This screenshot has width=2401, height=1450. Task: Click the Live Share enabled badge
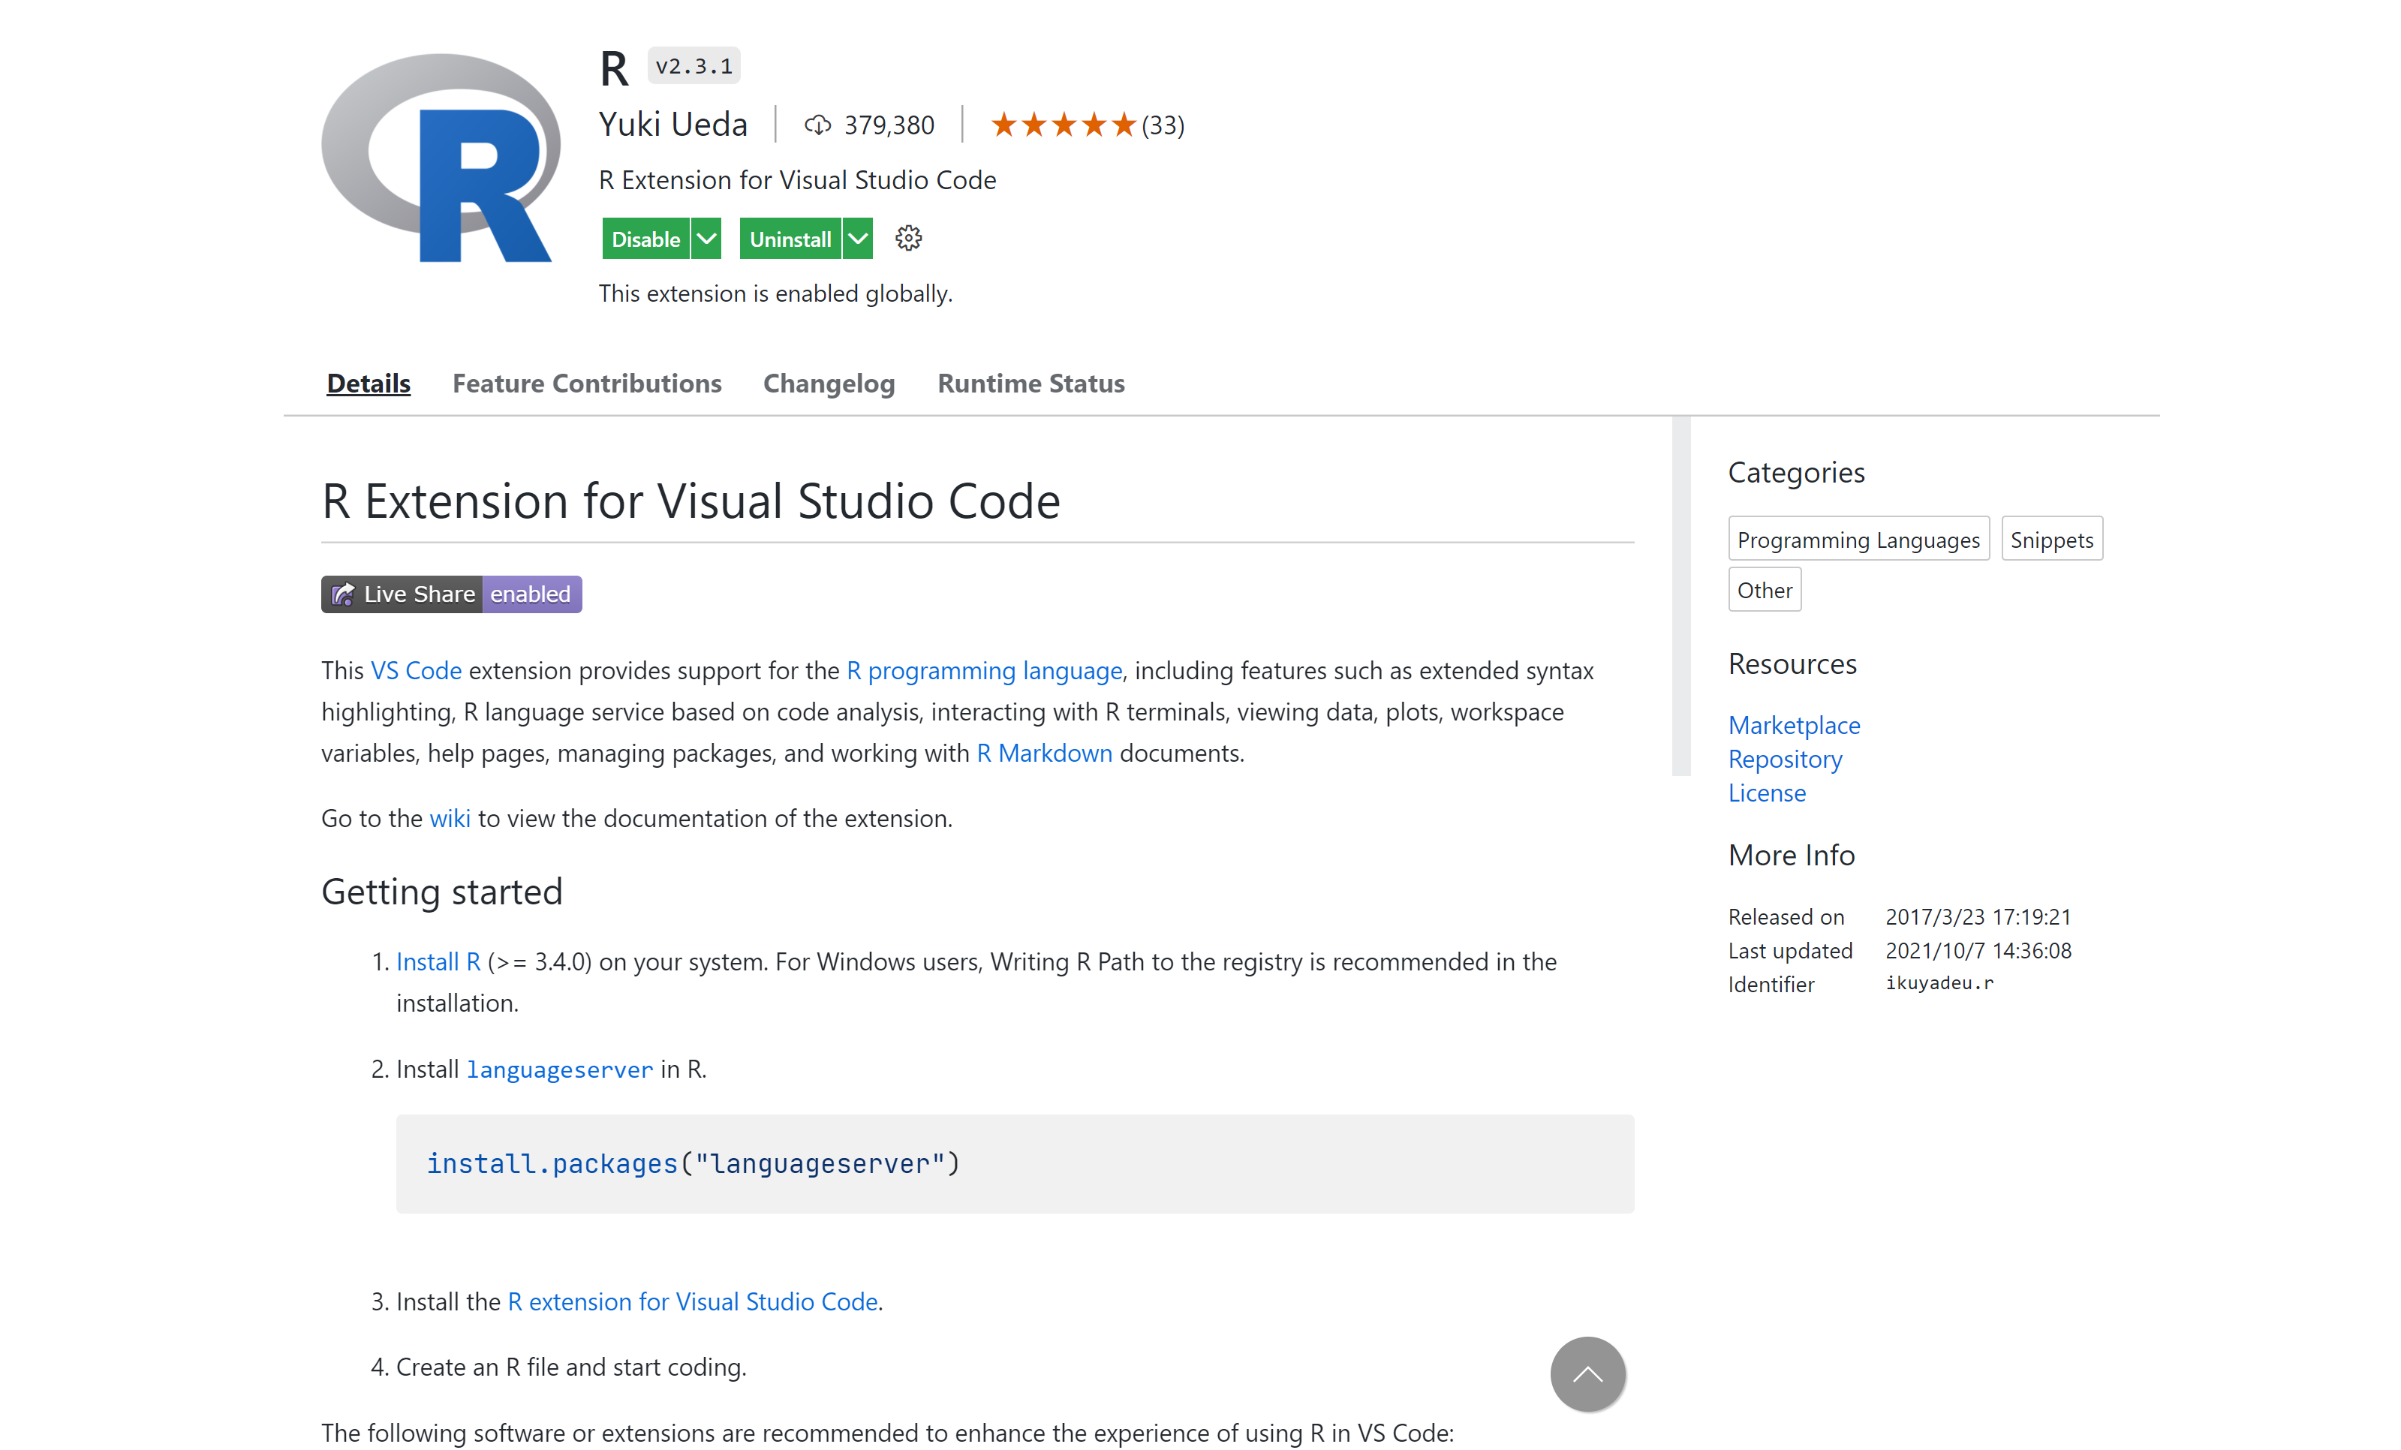pyautogui.click(x=450, y=594)
